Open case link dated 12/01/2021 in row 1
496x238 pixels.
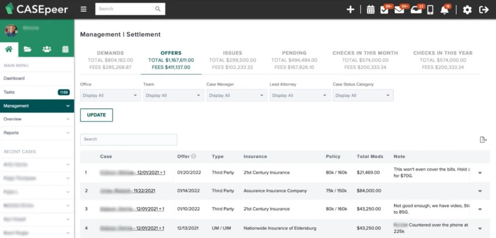(133, 173)
